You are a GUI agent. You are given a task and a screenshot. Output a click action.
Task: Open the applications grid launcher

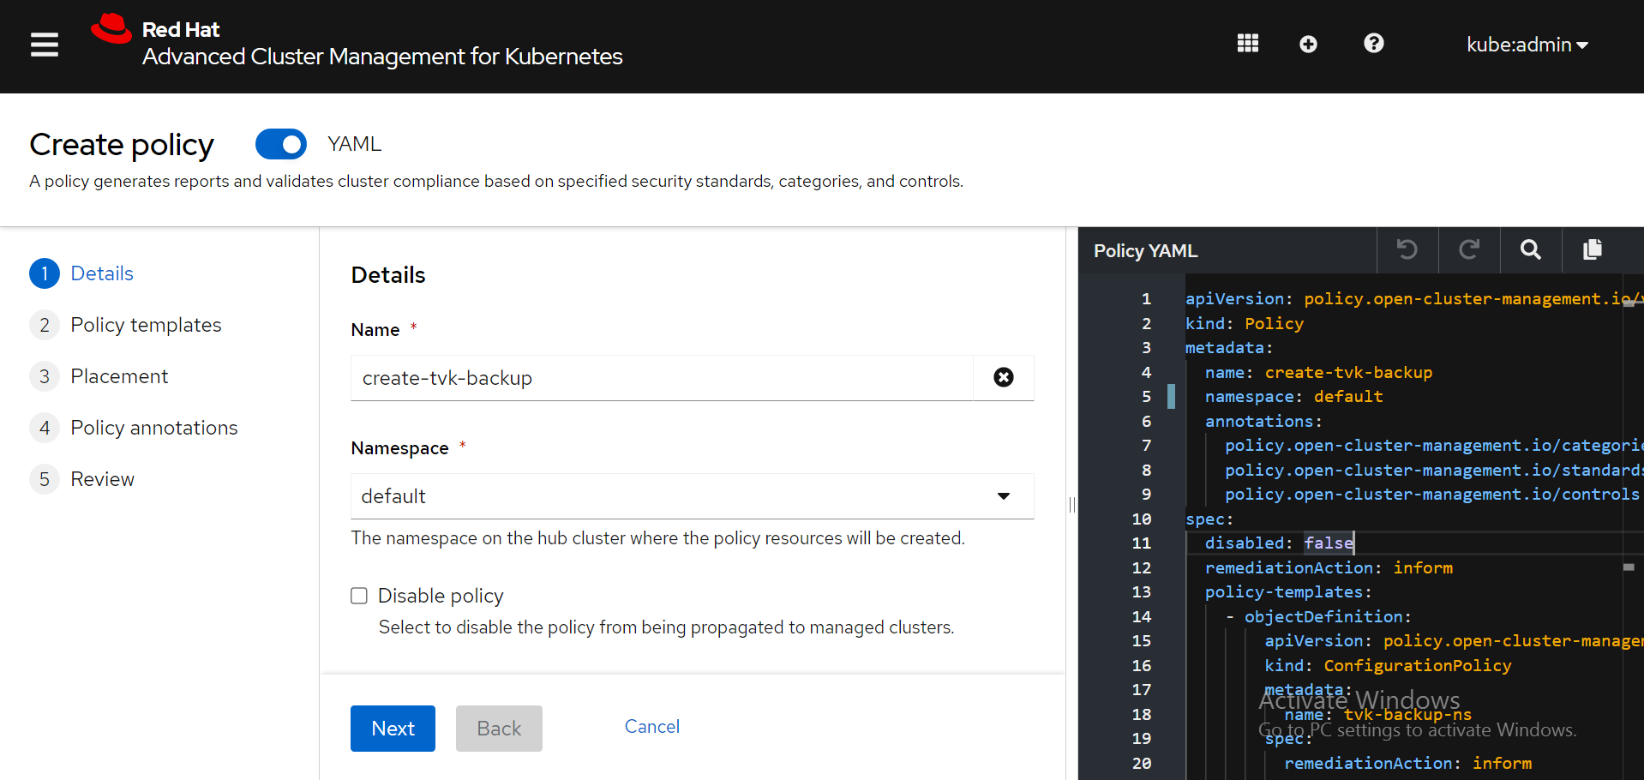pyautogui.click(x=1247, y=44)
